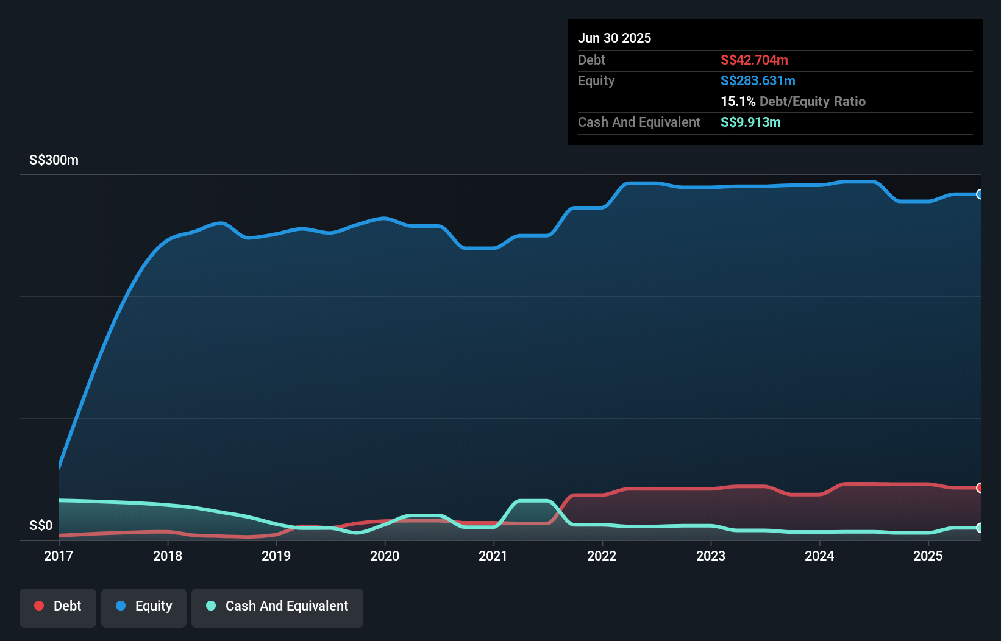Click the blue Equity endpoint marker on chart

click(980, 194)
